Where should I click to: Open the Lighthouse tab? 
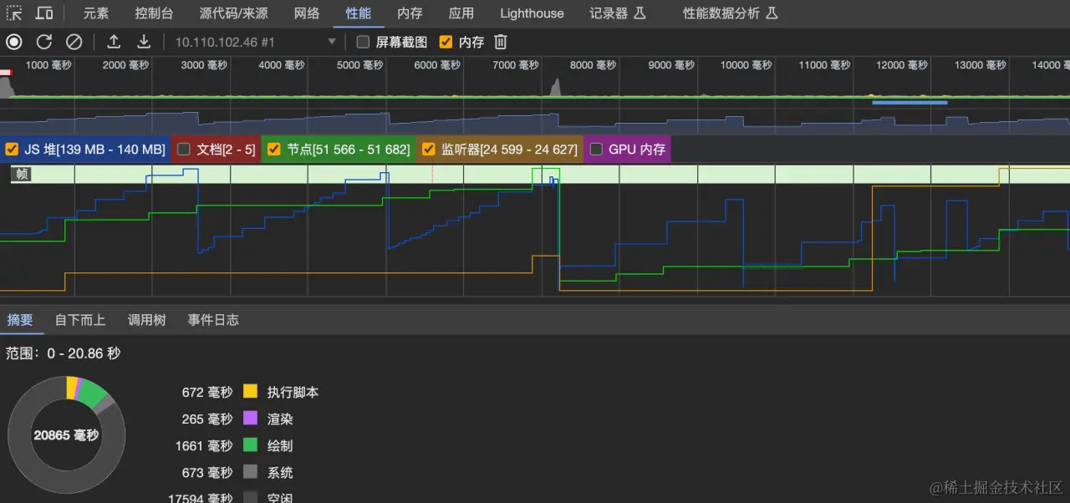(532, 13)
